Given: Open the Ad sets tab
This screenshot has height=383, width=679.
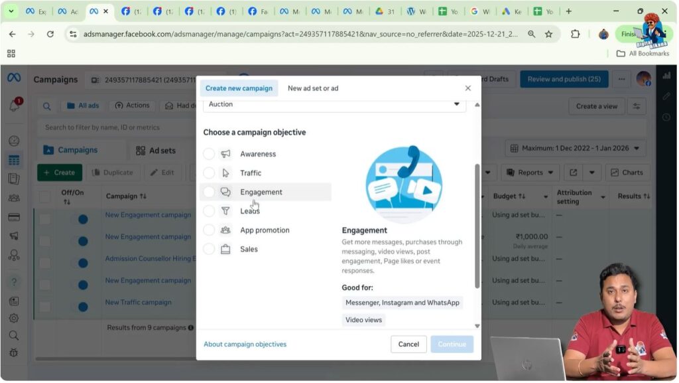Looking at the screenshot, I should (156, 150).
